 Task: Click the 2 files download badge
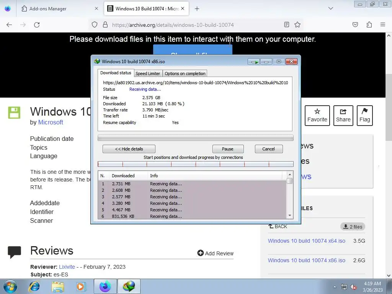353,227
